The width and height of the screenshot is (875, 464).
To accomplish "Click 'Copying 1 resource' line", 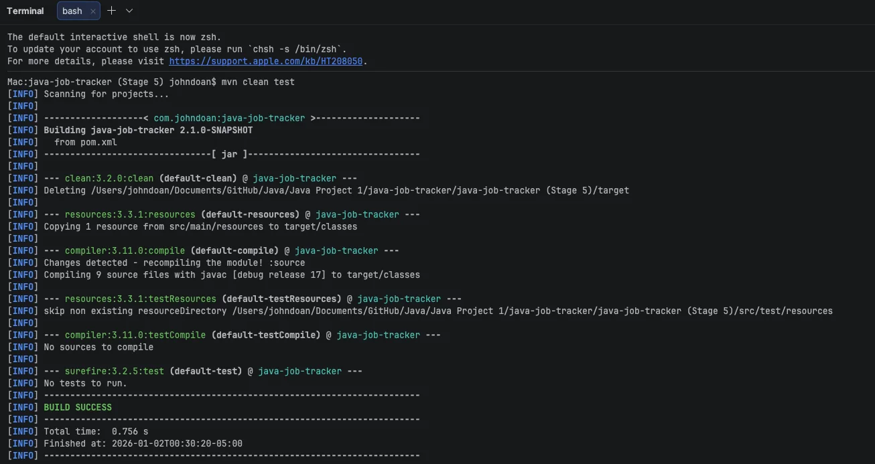I will pyautogui.click(x=200, y=226).
